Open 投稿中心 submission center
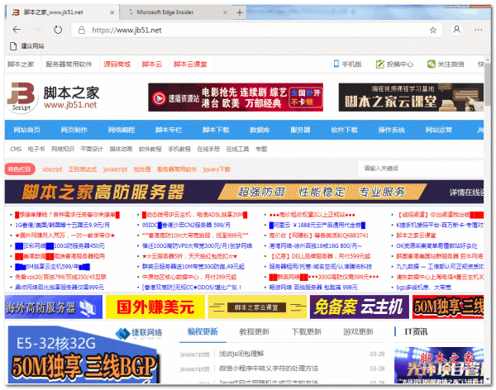The height and width of the screenshot is (390, 496). coord(394,64)
